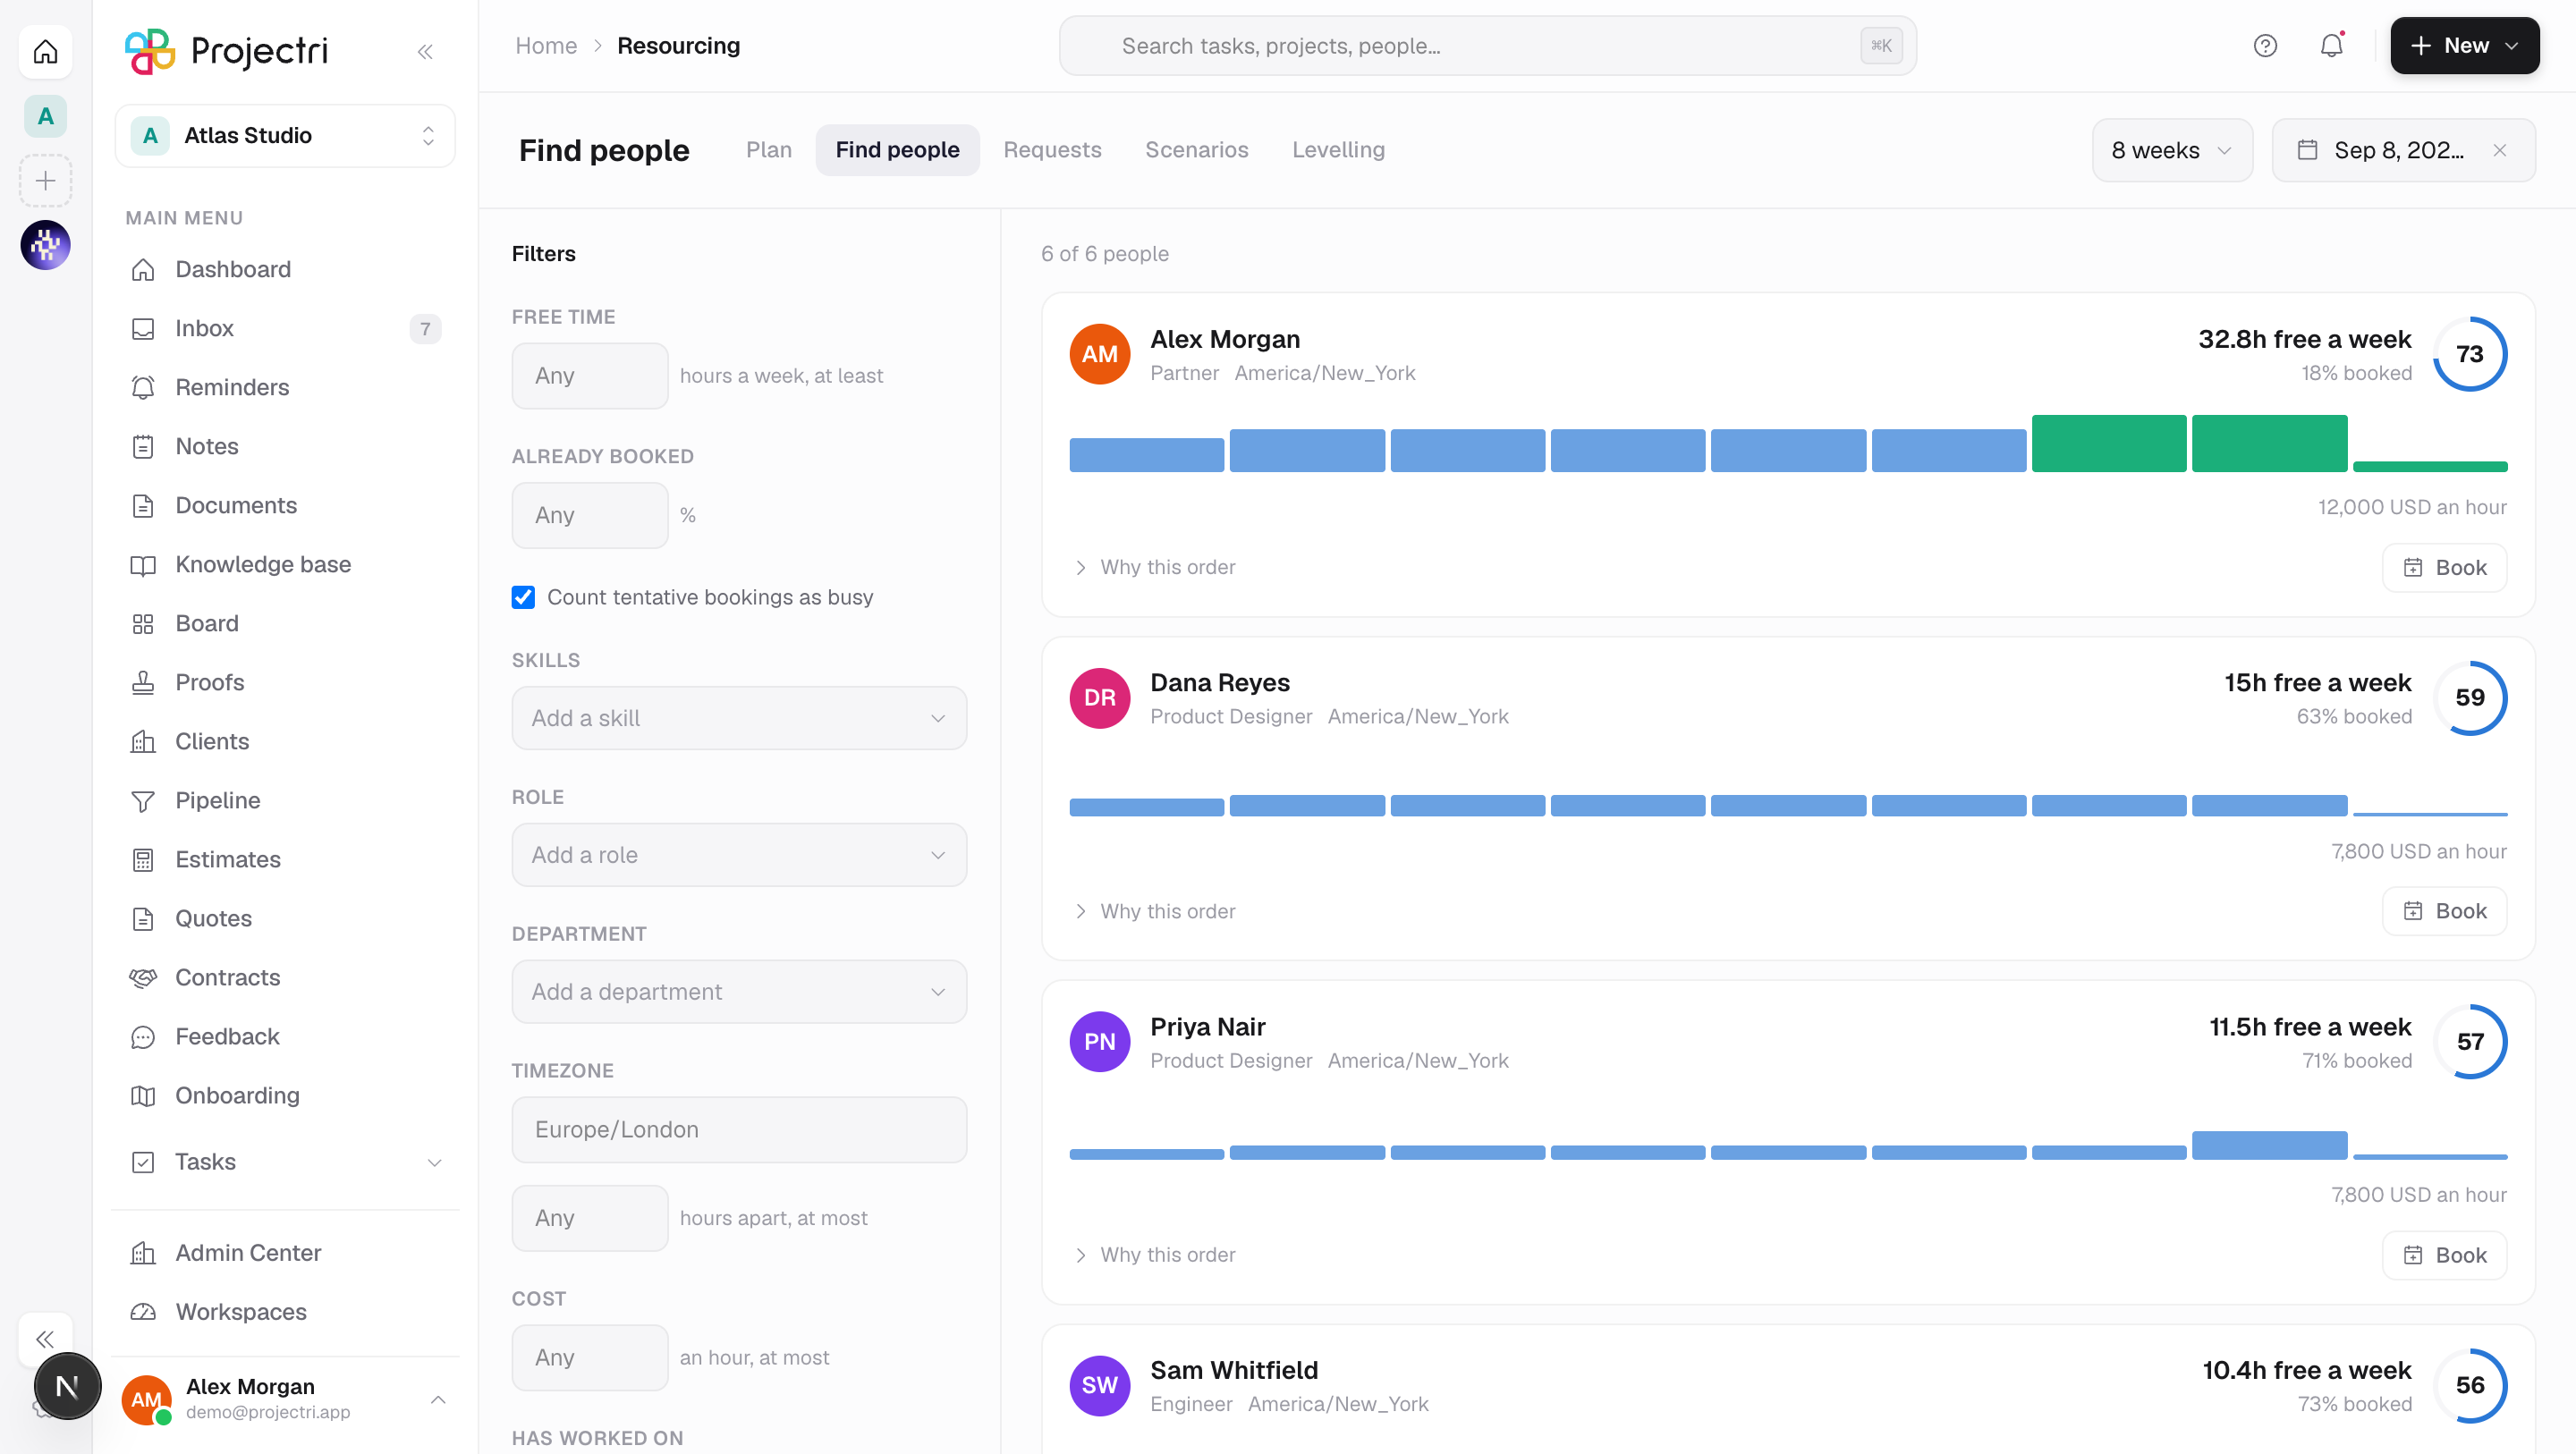Open the Scenarios tab
This screenshot has height=1454, width=2576.
click(x=1197, y=150)
